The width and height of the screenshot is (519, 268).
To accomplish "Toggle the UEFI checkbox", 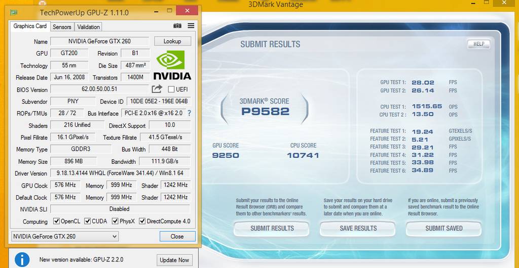I will [x=171, y=90].
